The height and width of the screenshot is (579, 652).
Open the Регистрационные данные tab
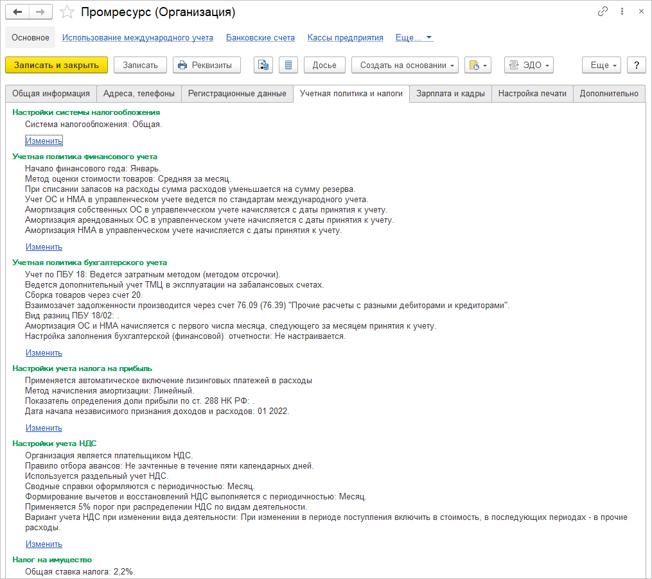[237, 94]
